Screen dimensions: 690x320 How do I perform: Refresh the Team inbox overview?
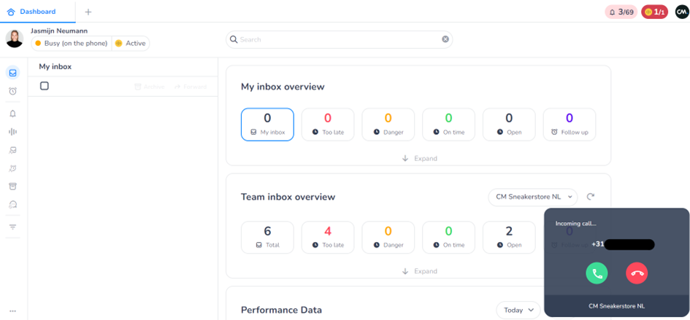click(x=591, y=197)
